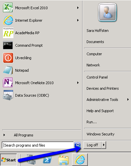This screenshot has height=166, width=131.
Task: Open Data Sources (ODBC) toolbox icon
Action: pyautogui.click(x=8, y=95)
